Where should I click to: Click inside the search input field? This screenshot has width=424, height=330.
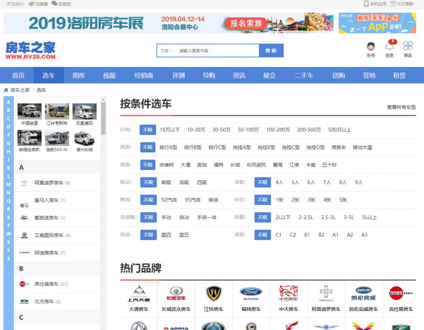pyautogui.click(x=215, y=51)
